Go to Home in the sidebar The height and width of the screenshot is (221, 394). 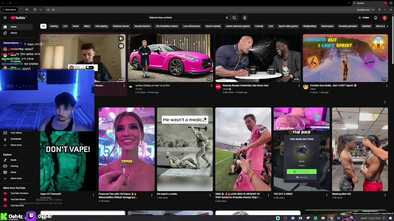17,27
